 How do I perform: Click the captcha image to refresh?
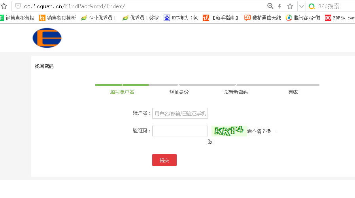(x=229, y=131)
